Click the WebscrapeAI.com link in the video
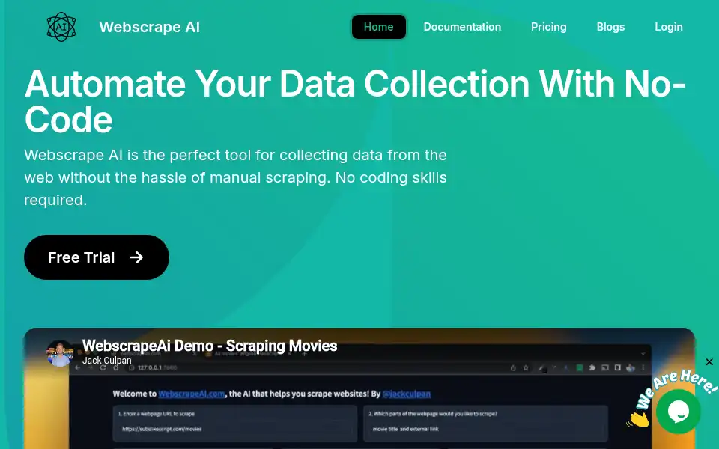 [192, 394]
